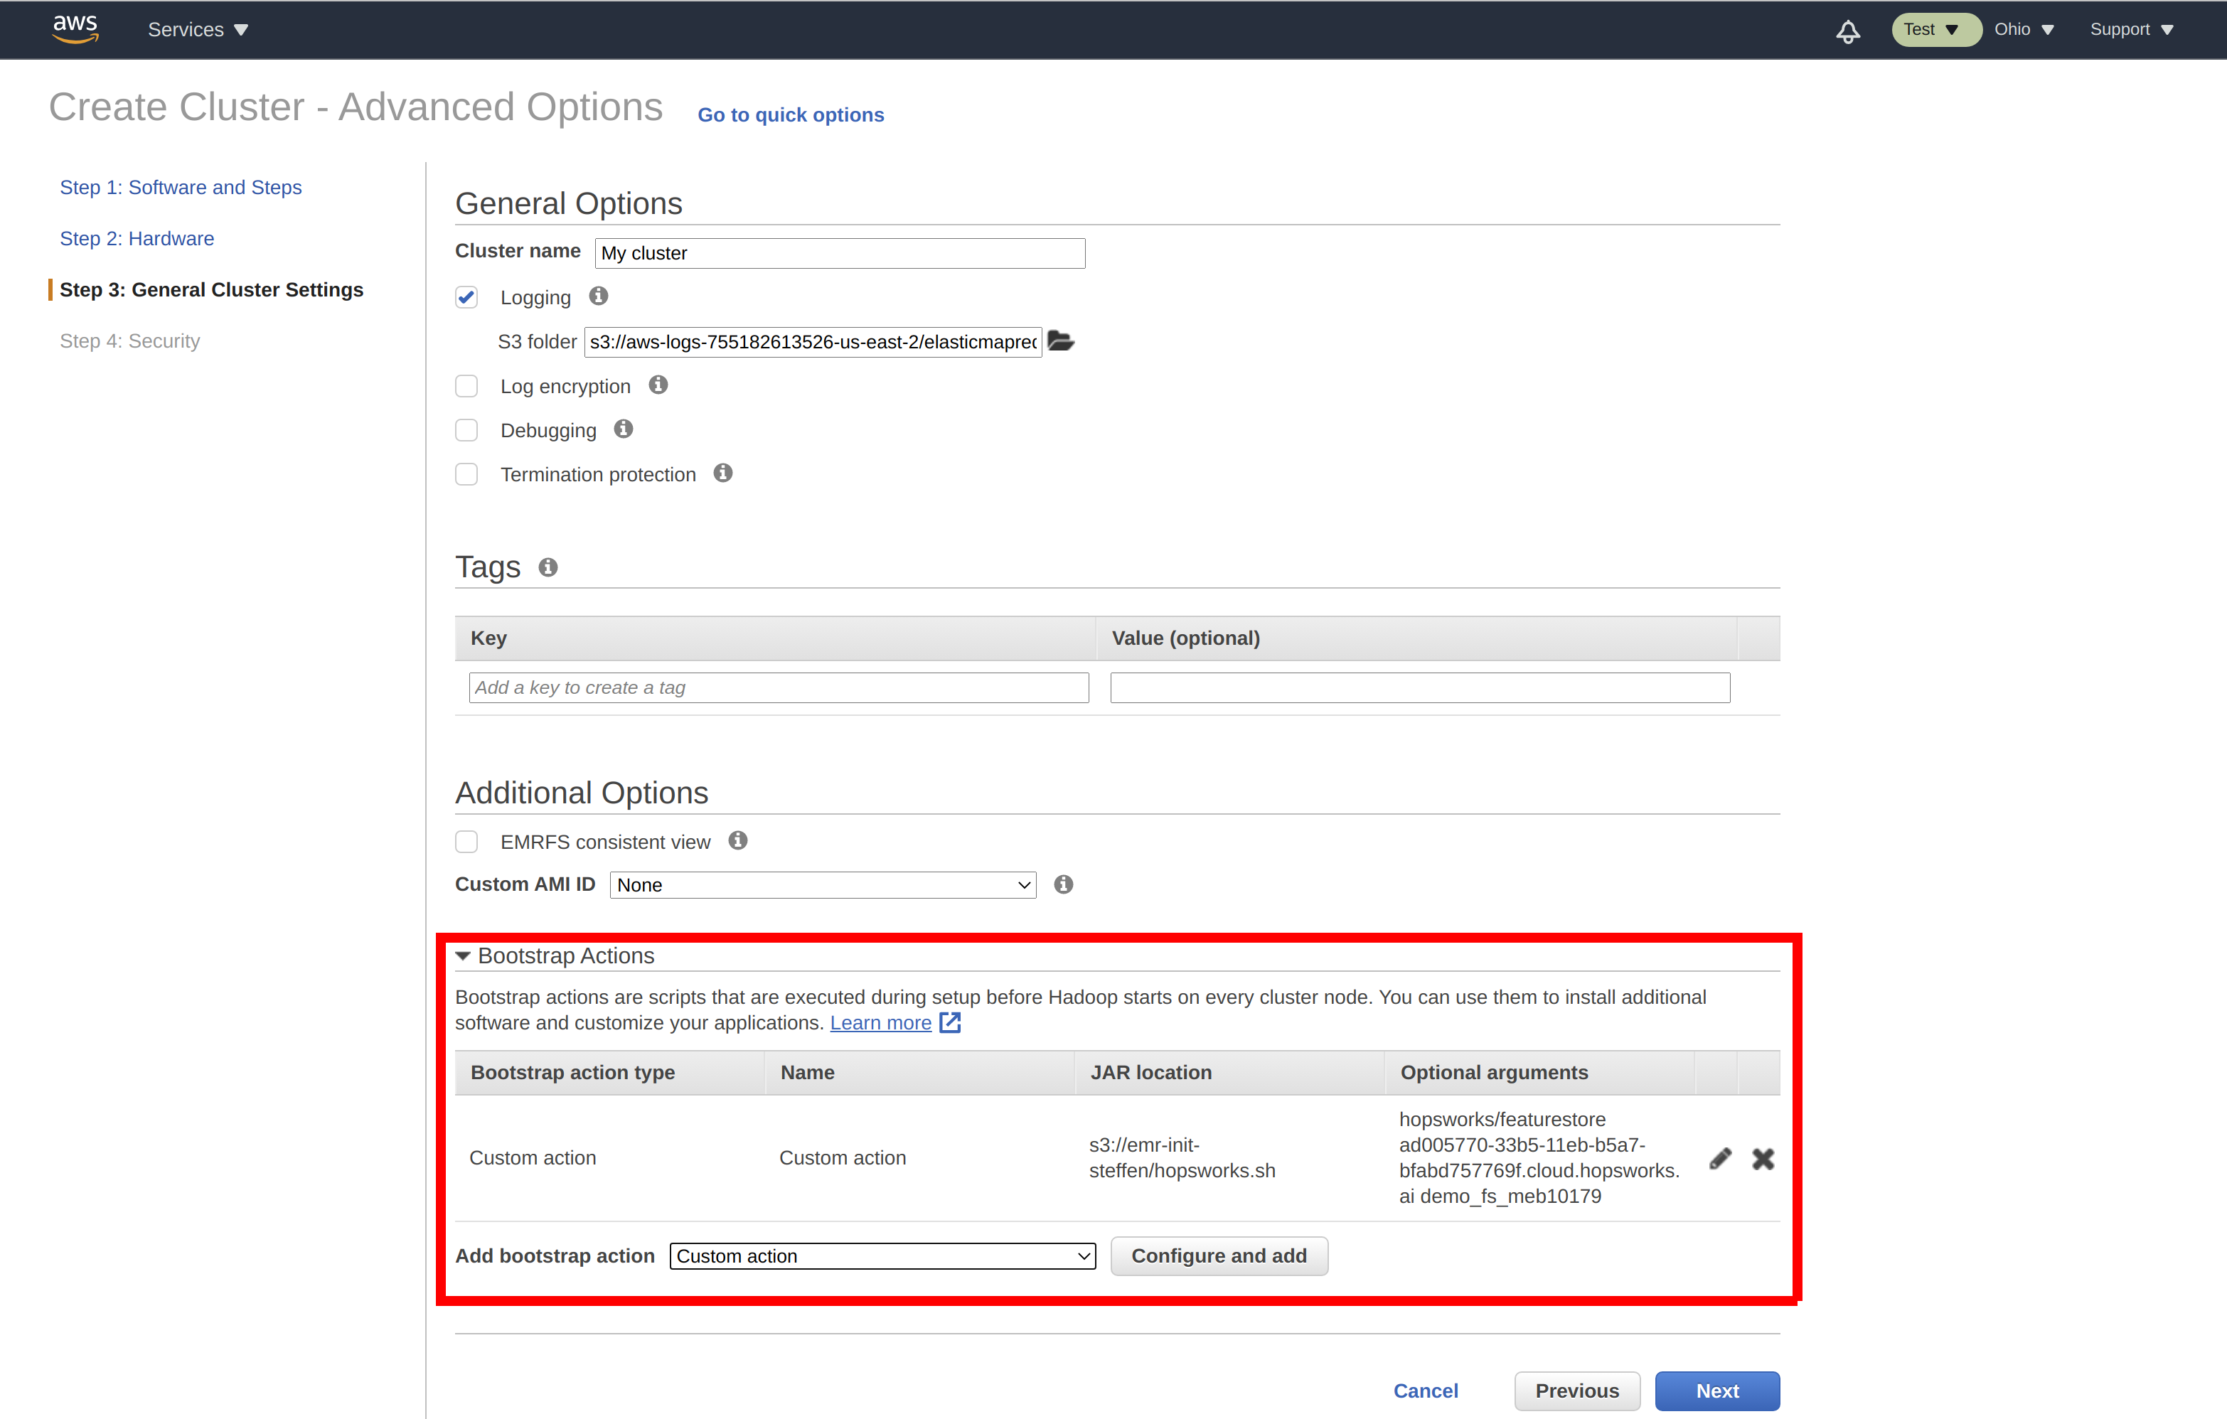Viewport: 2227px width, 1419px height.
Task: Click the AWS logo
Action: click(75, 28)
